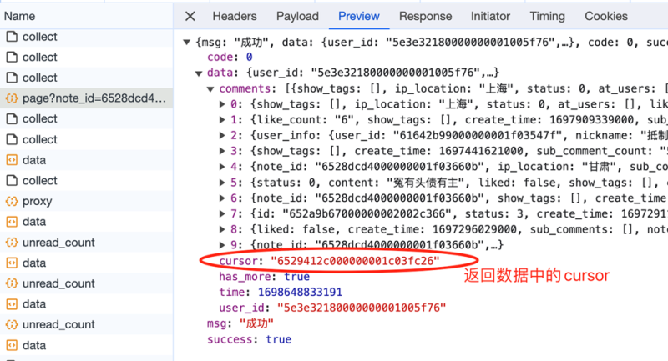Open the Cookies tab
Image resolution: width=668 pixels, height=361 pixels.
(606, 16)
